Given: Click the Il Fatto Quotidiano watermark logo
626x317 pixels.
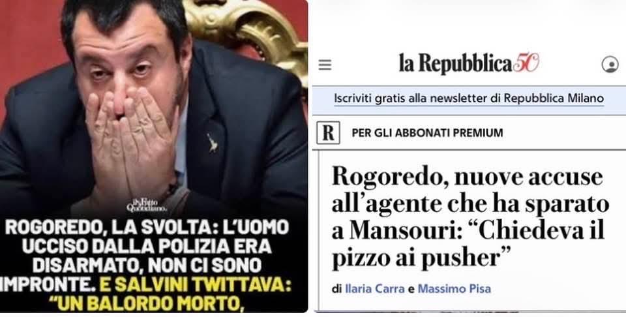Looking at the screenshot, I should (146, 205).
